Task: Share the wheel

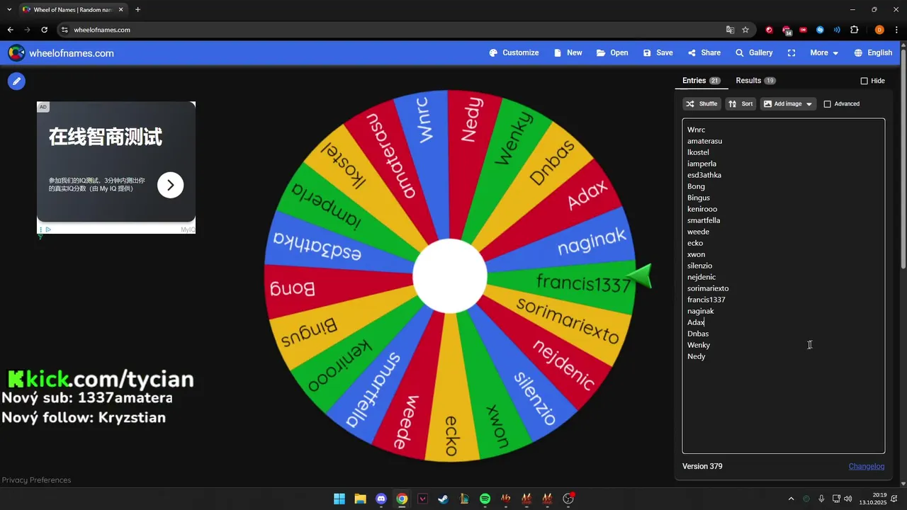Action: coord(704,53)
